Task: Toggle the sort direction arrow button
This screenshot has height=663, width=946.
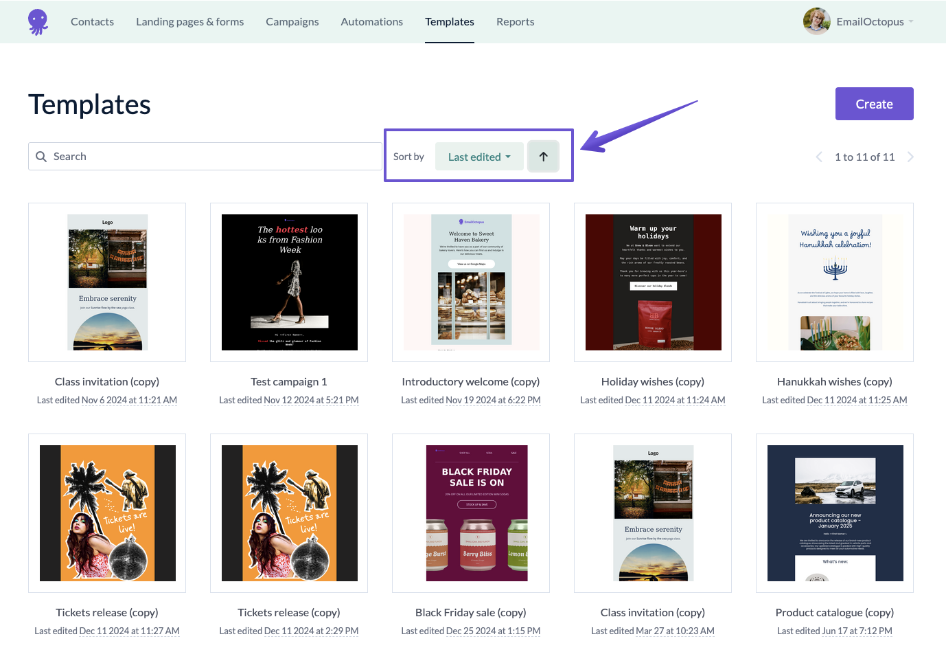Action: [543, 157]
